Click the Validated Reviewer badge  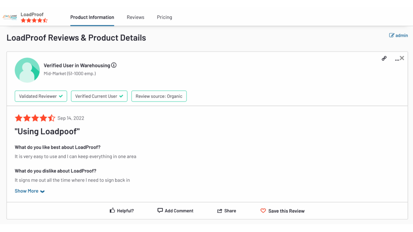tap(41, 96)
